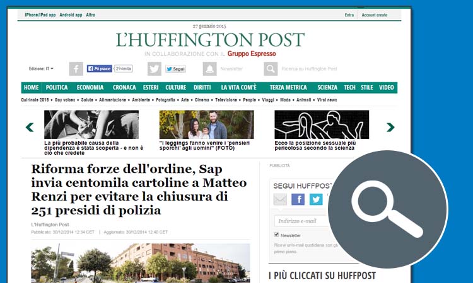Open the ESTERI section

point(151,87)
